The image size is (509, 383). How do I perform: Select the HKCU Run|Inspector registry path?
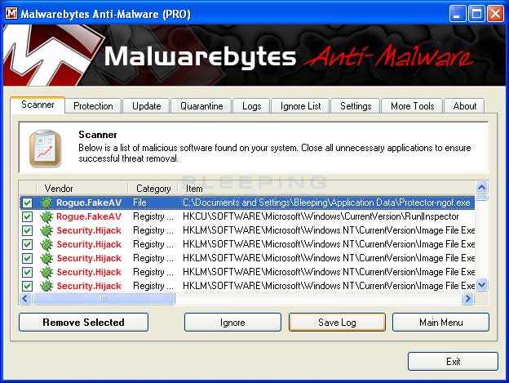pos(321,216)
